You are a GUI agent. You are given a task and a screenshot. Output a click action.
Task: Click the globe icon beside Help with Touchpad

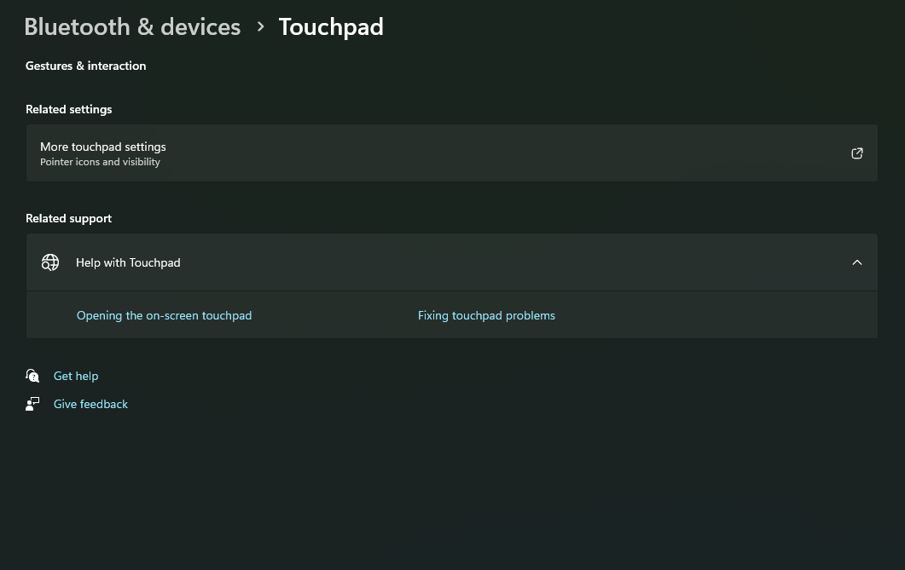pos(50,262)
